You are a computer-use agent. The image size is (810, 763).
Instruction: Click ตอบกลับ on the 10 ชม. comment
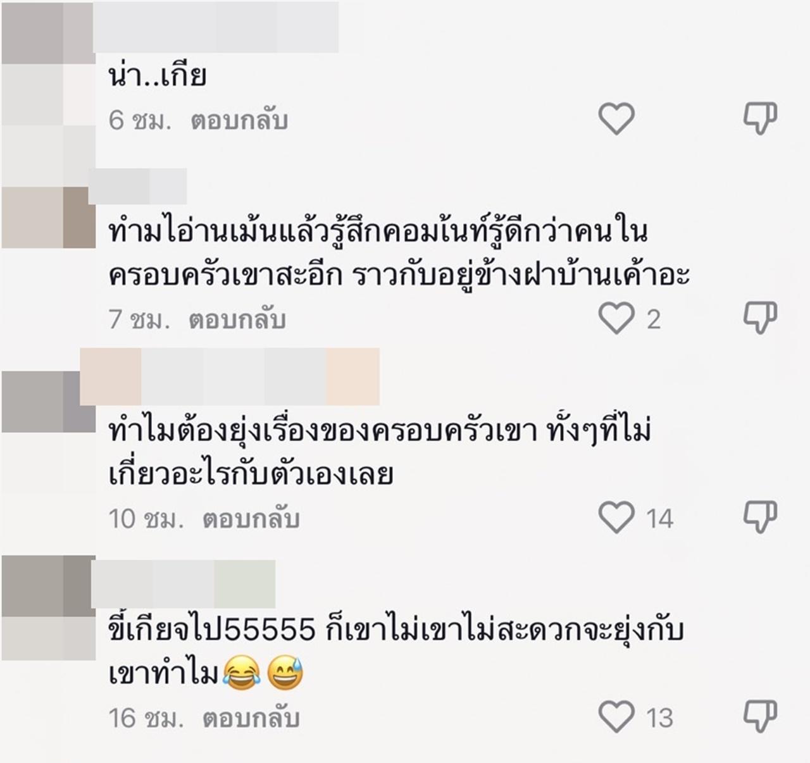coord(251,519)
